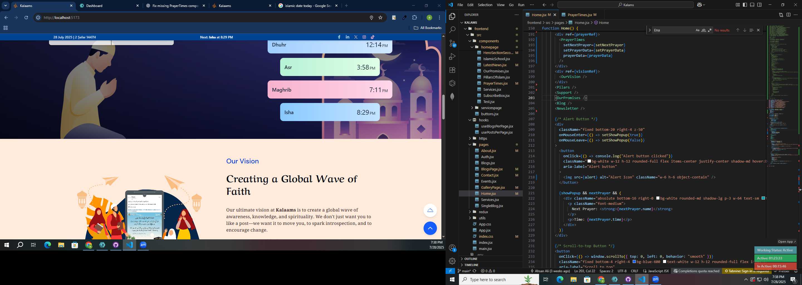The height and width of the screenshot is (285, 802).
Task: Expand the redux folder
Action: click(490, 212)
